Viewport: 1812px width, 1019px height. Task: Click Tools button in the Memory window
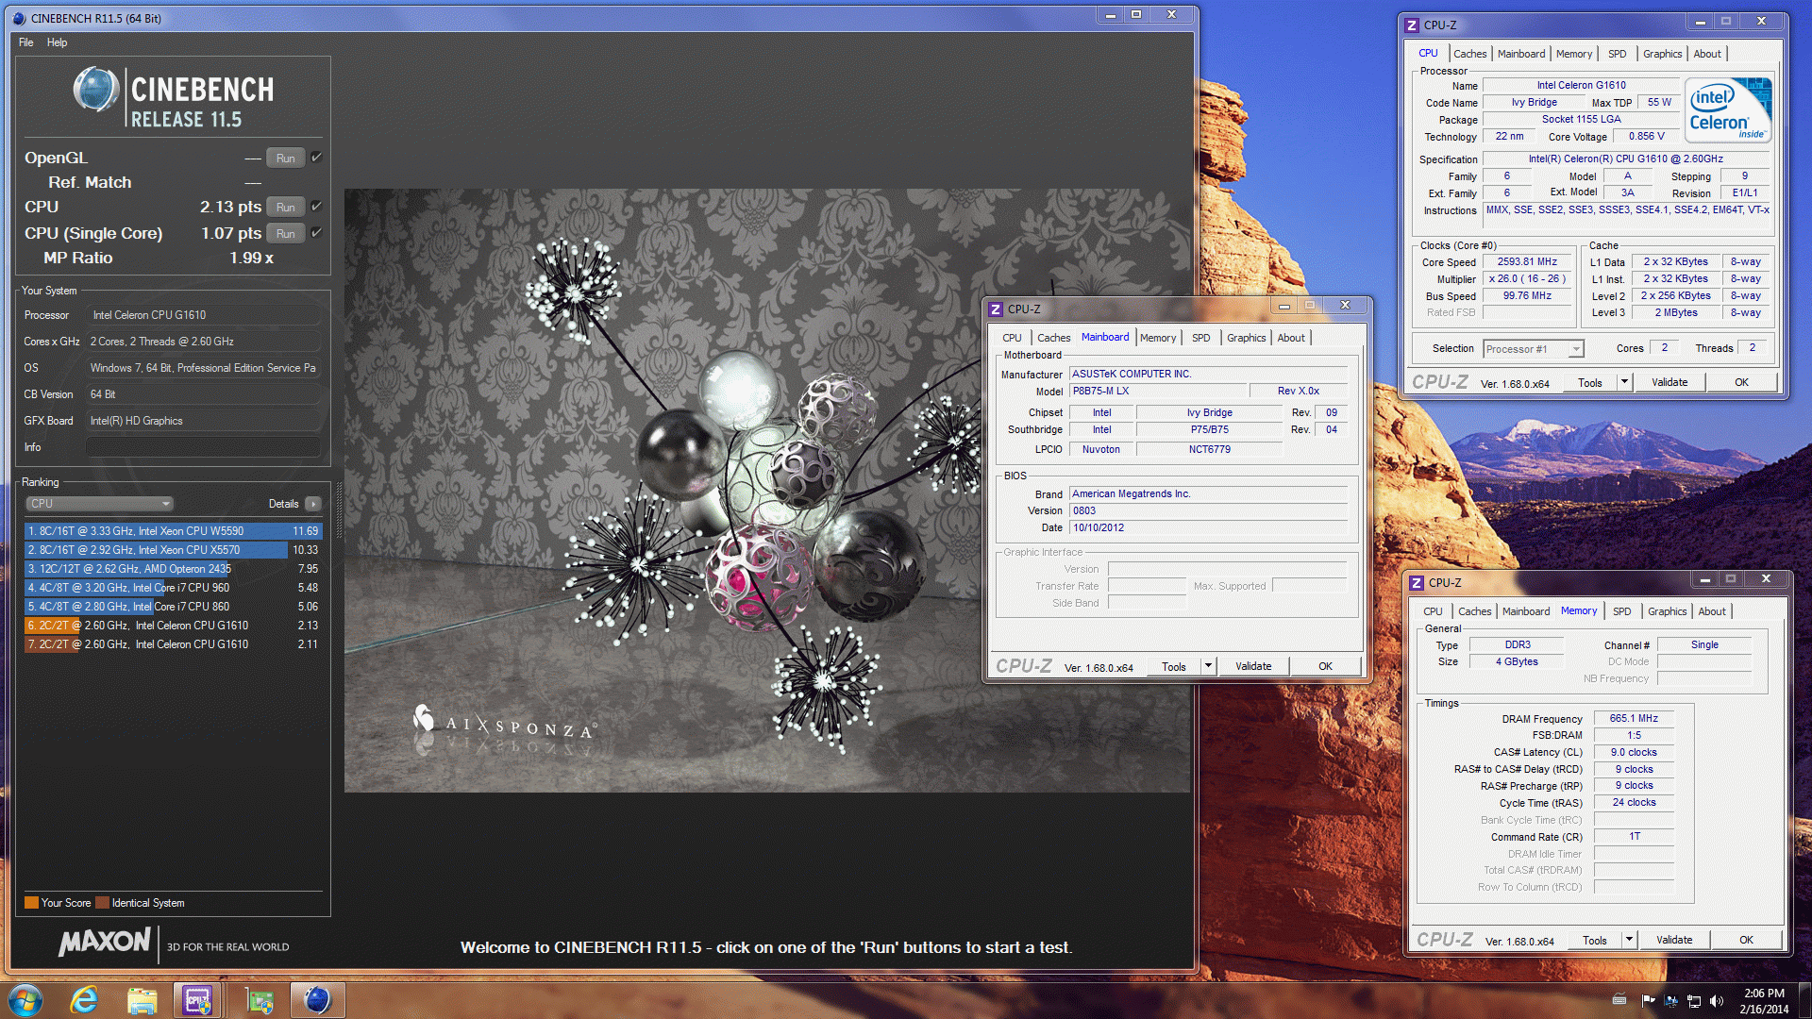coord(1595,940)
